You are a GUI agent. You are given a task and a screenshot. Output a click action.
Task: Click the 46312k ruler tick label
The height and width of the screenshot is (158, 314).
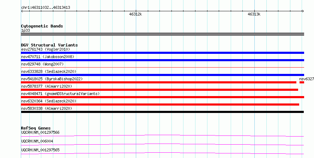135,14
